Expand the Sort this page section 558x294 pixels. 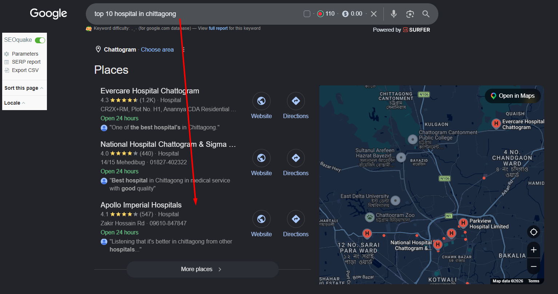tap(24, 88)
